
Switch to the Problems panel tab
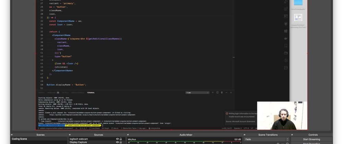pyautogui.click(x=52, y=93)
